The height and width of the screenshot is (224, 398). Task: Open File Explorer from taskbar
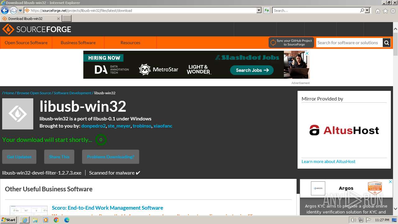[35, 220]
